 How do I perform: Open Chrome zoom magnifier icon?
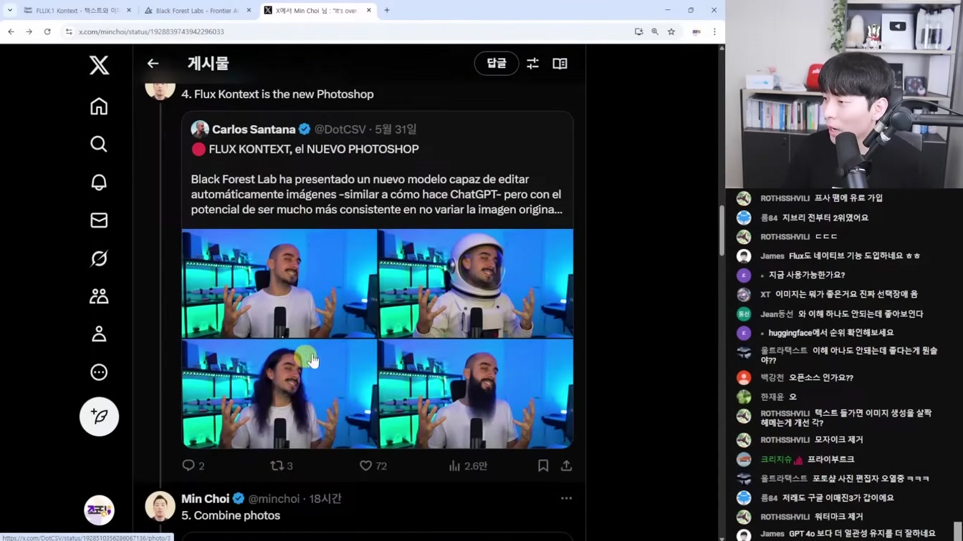tap(655, 31)
